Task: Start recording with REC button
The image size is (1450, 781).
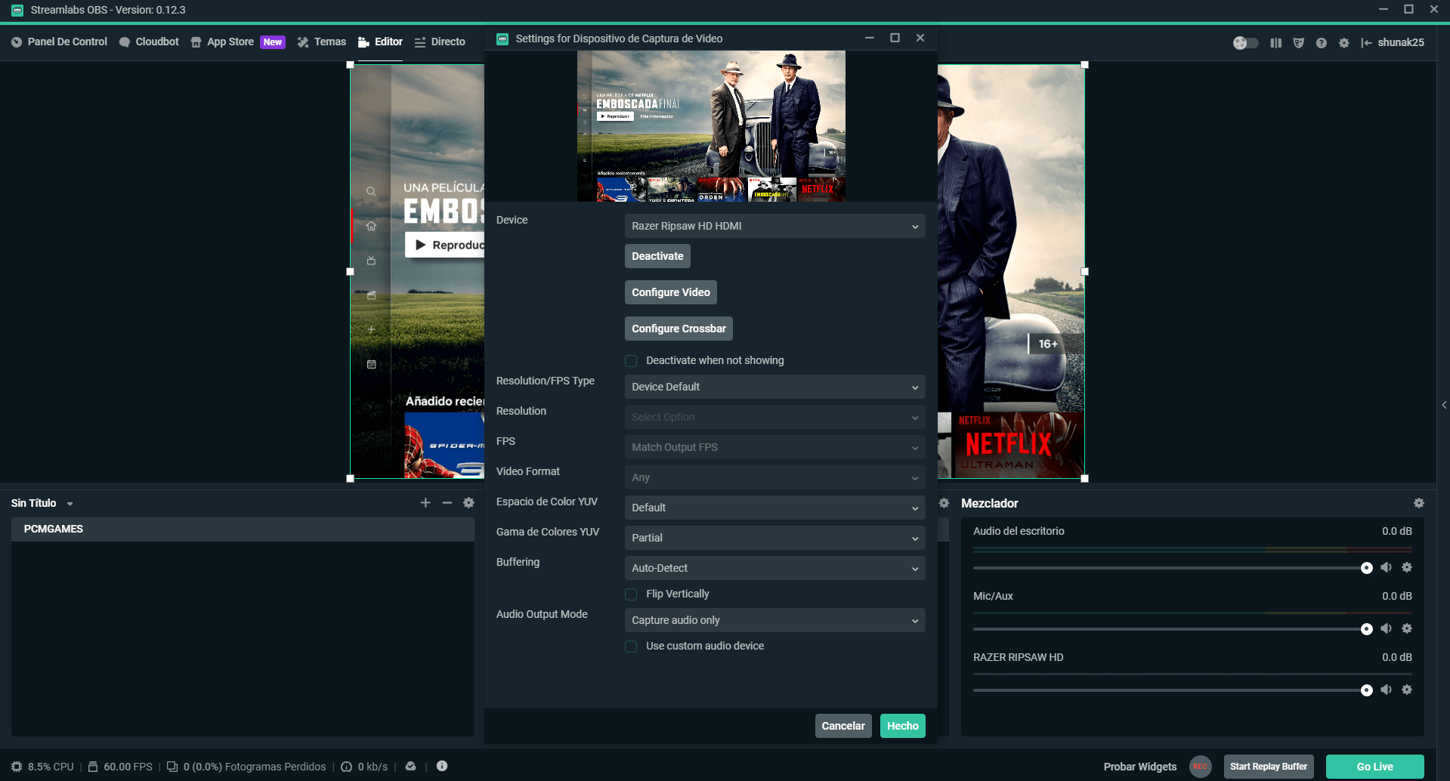Action: click(1200, 767)
